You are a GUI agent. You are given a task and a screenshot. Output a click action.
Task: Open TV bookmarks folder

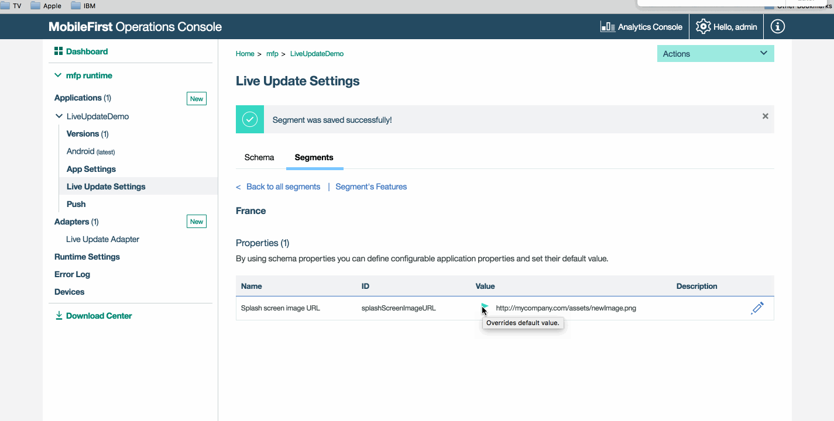point(11,6)
